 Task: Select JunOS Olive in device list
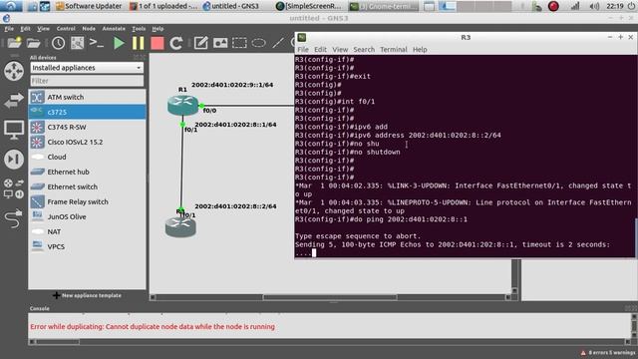coord(87,216)
